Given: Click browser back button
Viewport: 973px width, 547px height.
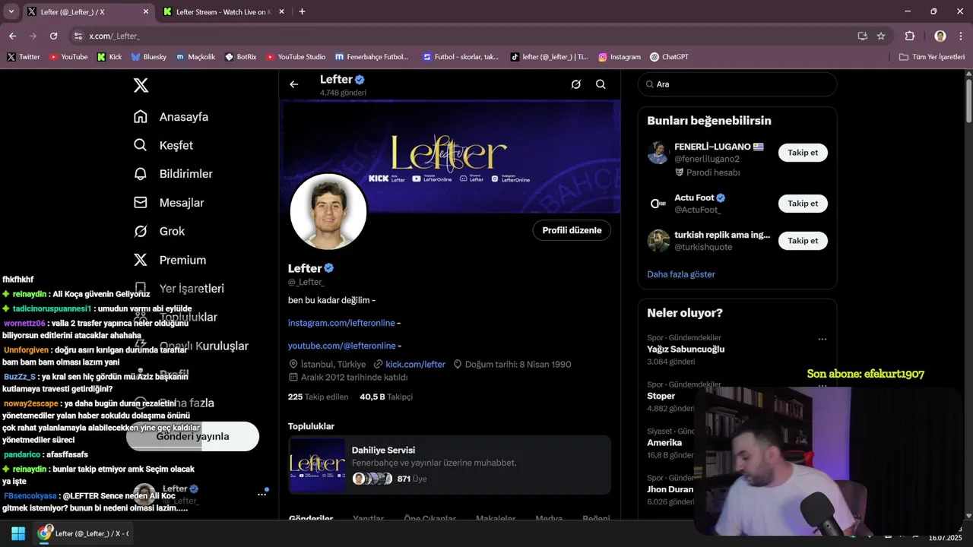Looking at the screenshot, I should [x=12, y=36].
